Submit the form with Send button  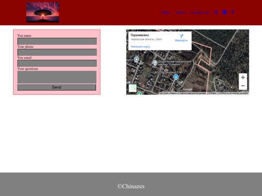[57, 87]
